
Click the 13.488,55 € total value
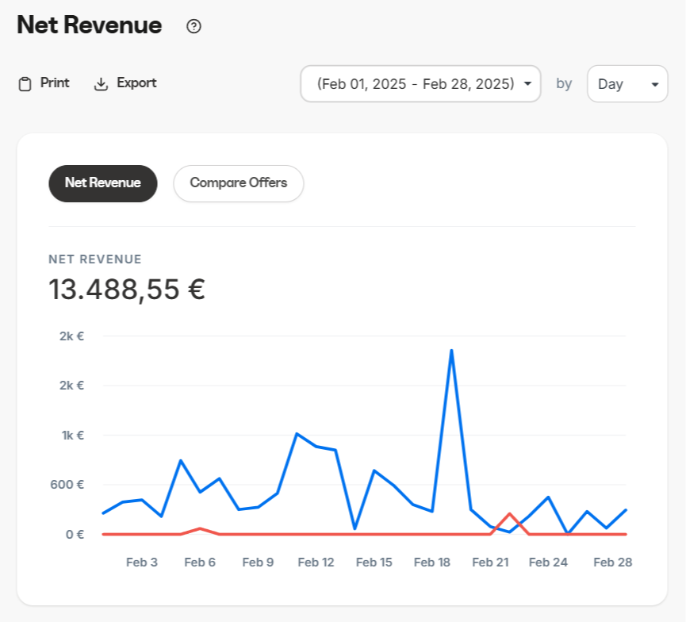pyautogui.click(x=127, y=290)
